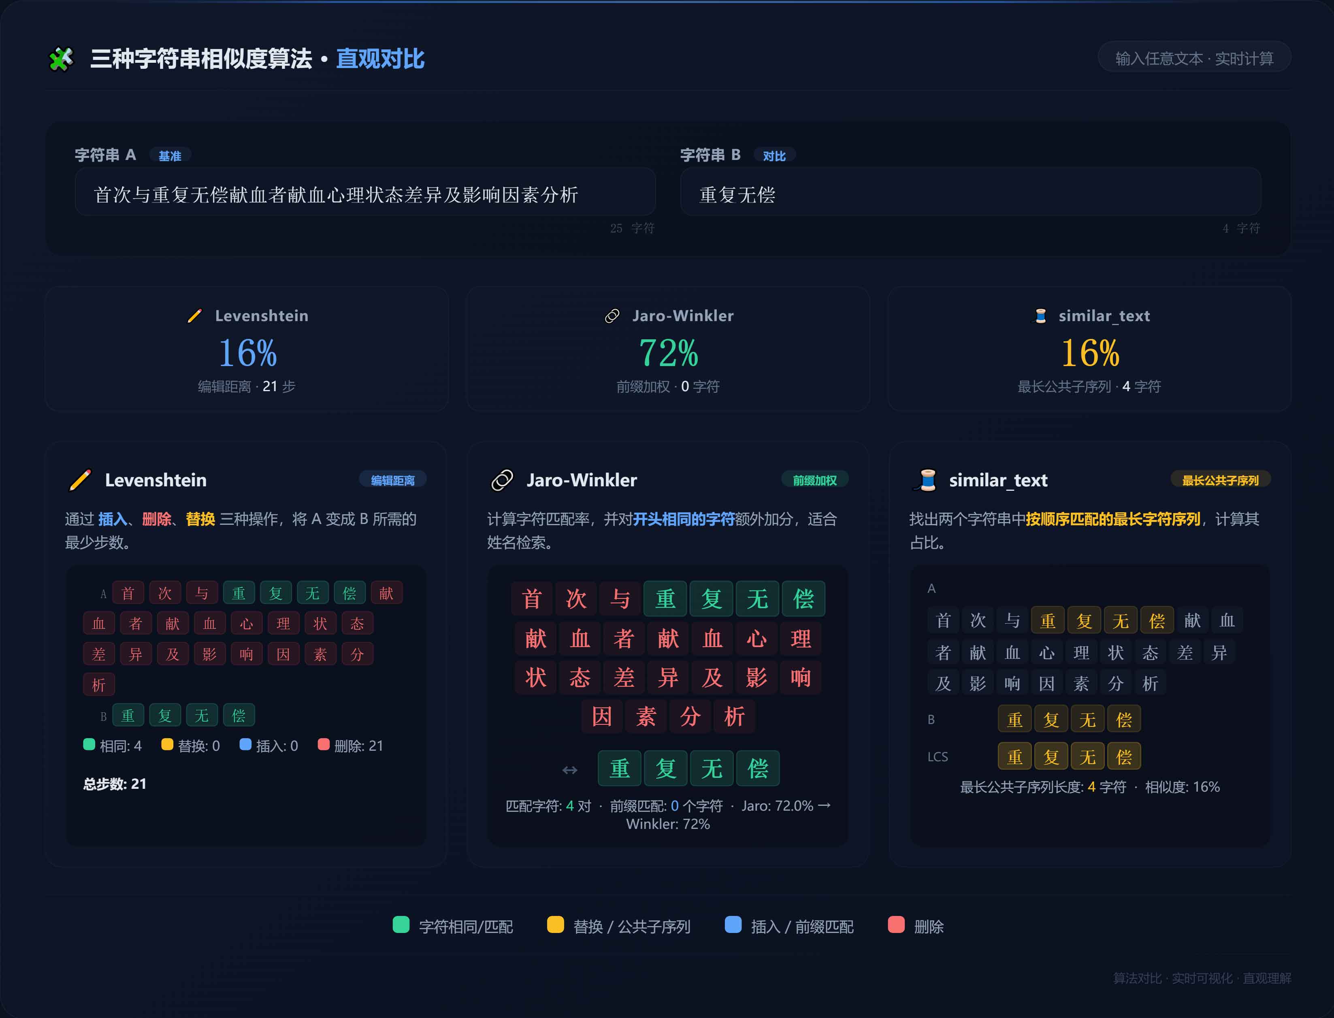Click the blue 插入: 0 swatch in Levenshtein panel
This screenshot has width=1334, height=1018.
pyautogui.click(x=245, y=744)
